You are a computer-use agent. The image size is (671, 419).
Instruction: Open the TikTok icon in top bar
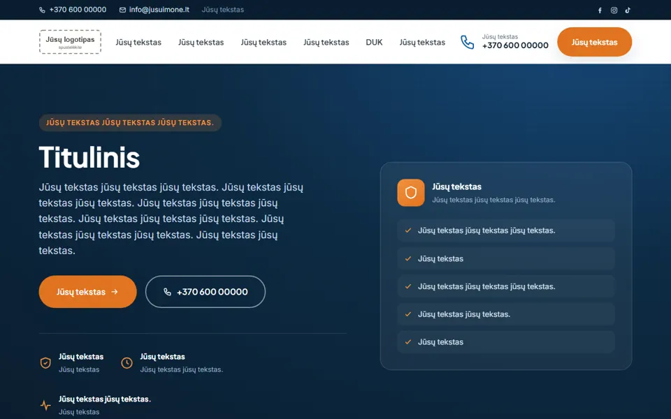coord(628,10)
